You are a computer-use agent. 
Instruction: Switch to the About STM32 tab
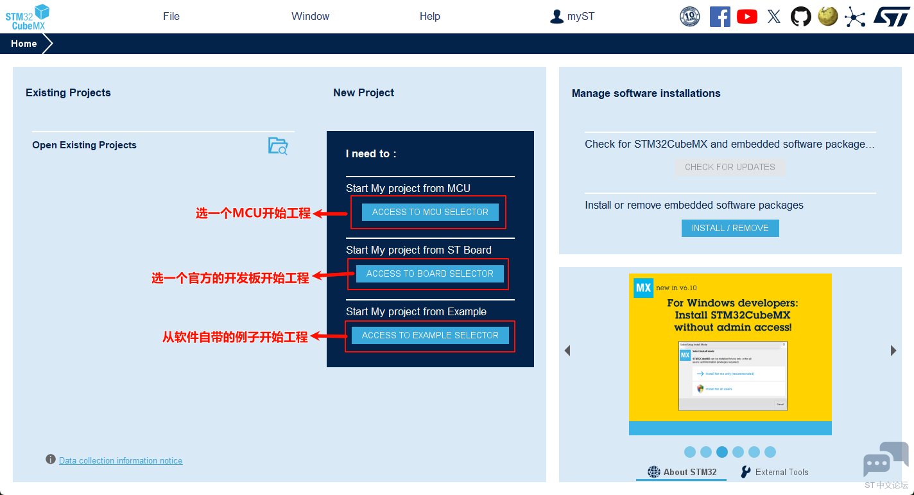pyautogui.click(x=682, y=472)
